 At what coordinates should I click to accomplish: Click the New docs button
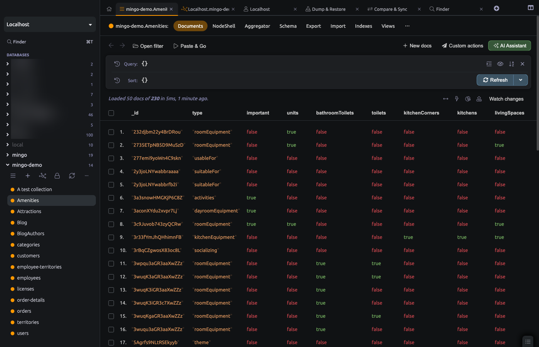[417, 46]
